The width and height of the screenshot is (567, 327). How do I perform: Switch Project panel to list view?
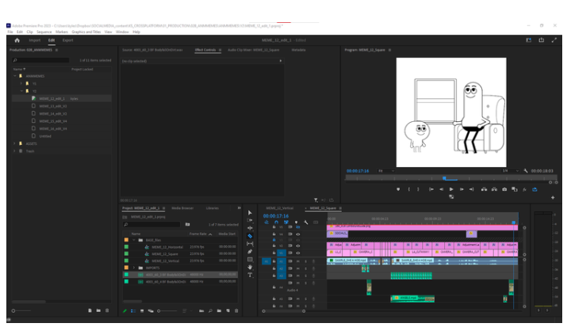(133, 310)
